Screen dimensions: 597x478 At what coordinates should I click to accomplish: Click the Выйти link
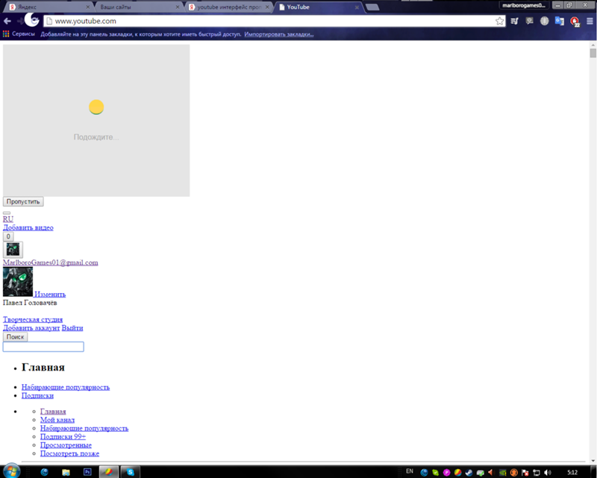click(x=72, y=327)
